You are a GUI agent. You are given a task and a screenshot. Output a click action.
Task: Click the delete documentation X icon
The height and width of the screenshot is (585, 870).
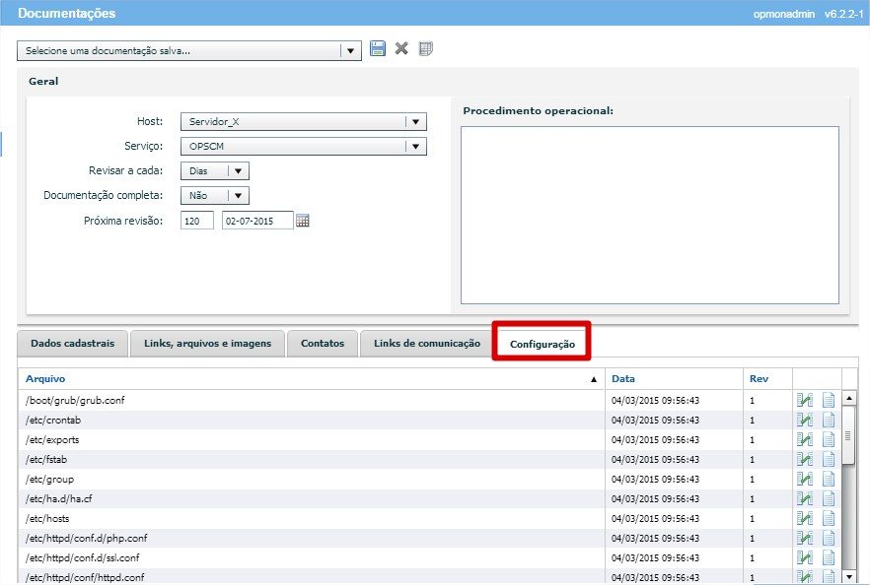(401, 48)
